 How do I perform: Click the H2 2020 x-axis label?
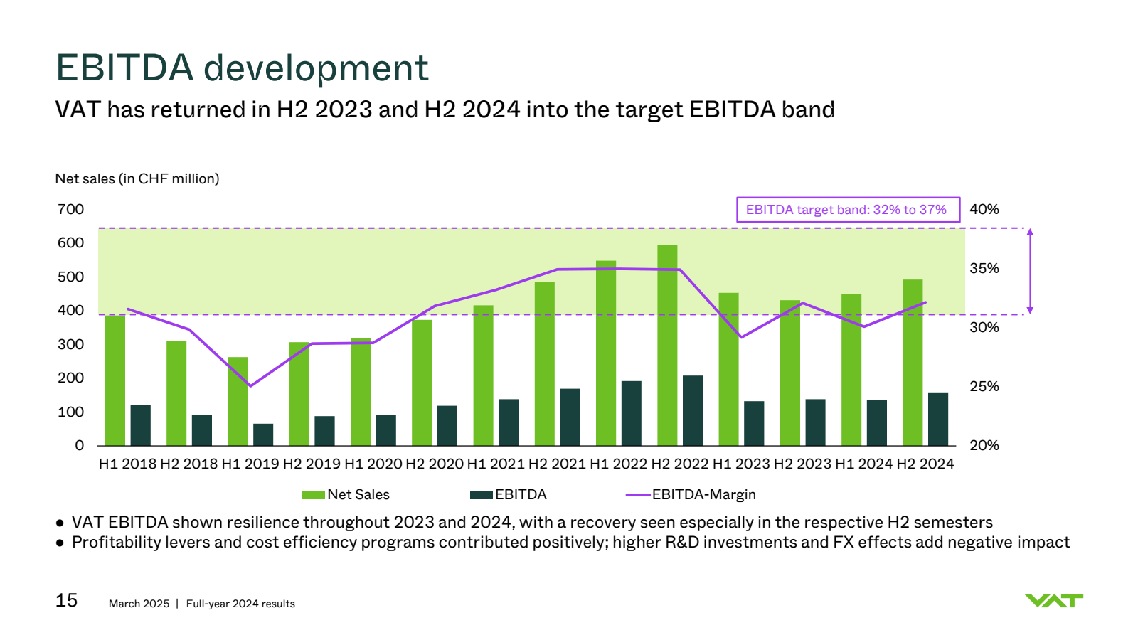pos(434,464)
